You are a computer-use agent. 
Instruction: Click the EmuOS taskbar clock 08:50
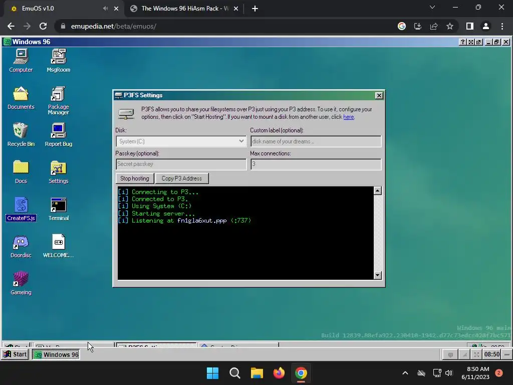[492, 354]
